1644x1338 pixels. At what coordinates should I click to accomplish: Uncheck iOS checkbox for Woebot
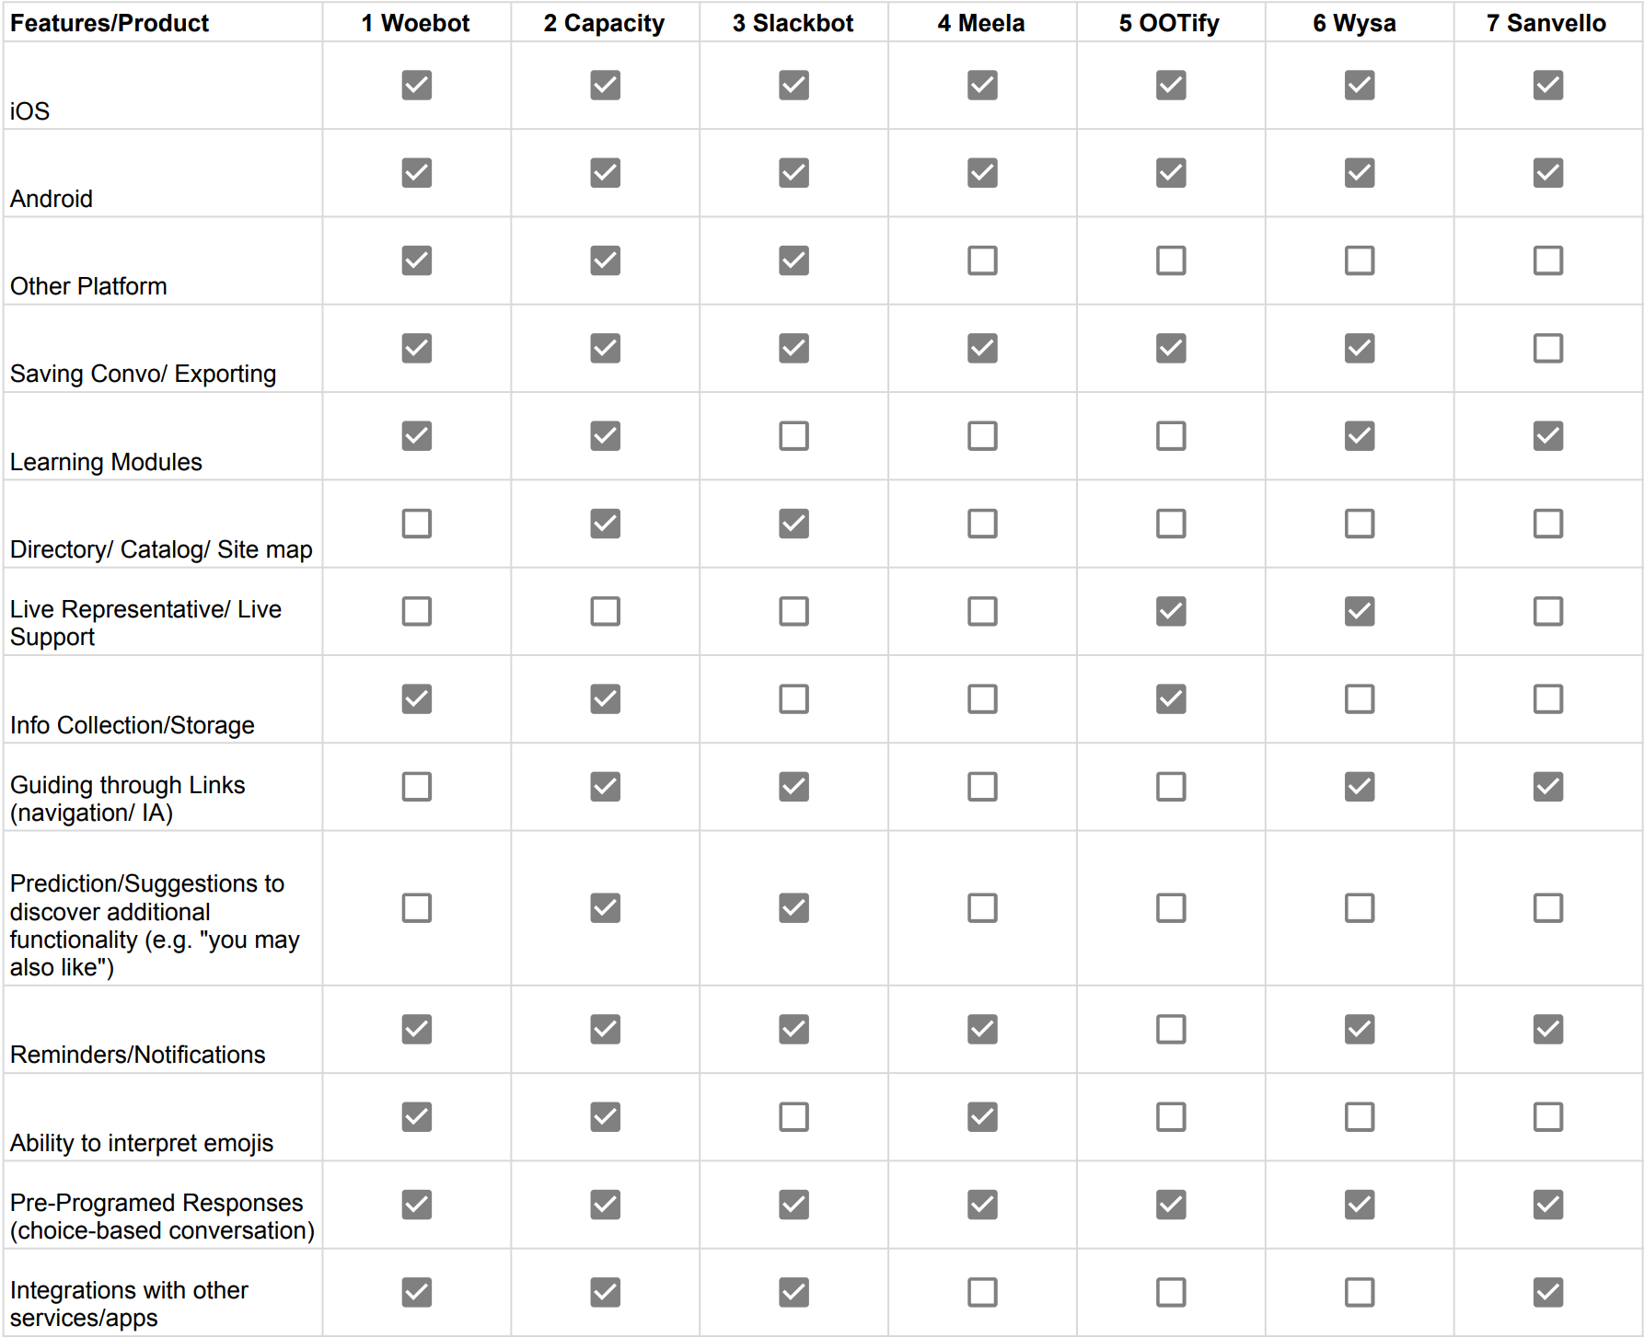[x=417, y=85]
